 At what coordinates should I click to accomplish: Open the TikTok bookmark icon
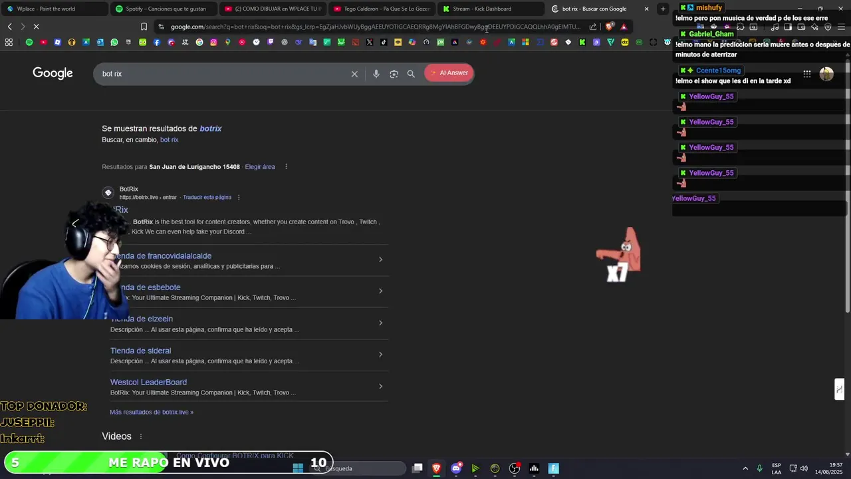pos(384,43)
